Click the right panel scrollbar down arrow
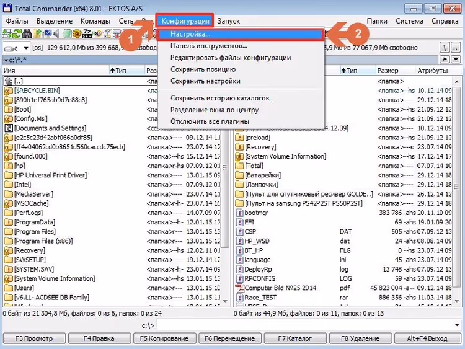Image resolution: width=465 pixels, height=349 pixels. pos(457,301)
